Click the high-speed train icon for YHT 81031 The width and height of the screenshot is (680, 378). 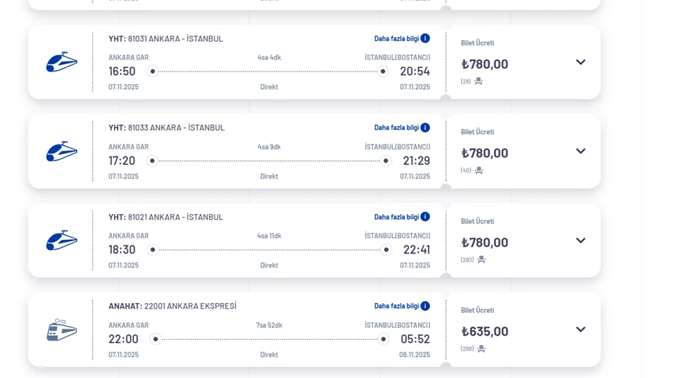(62, 63)
